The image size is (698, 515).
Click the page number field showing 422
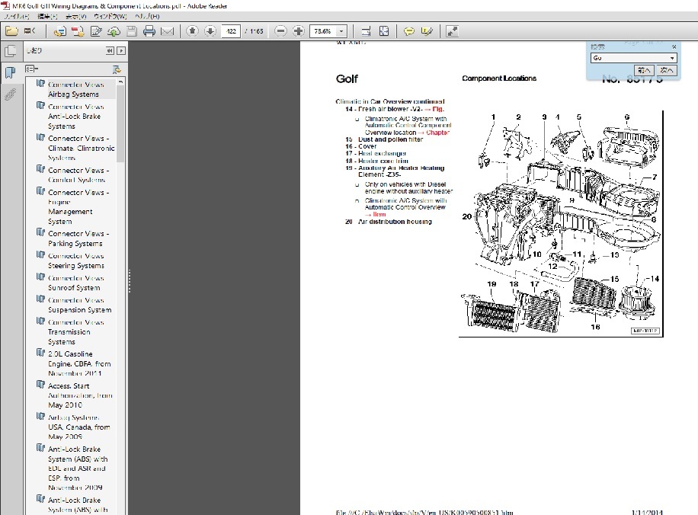pyautogui.click(x=231, y=31)
